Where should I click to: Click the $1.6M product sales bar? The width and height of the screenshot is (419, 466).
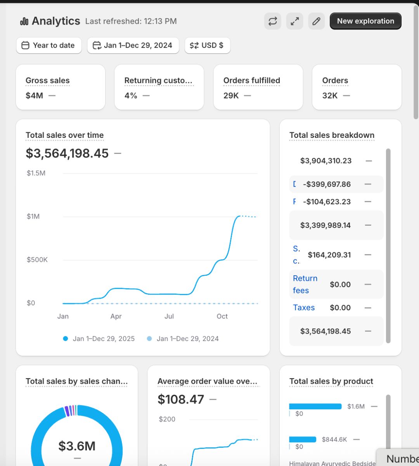tap(315, 406)
